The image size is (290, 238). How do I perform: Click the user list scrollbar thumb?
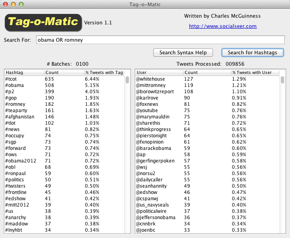click(283, 80)
